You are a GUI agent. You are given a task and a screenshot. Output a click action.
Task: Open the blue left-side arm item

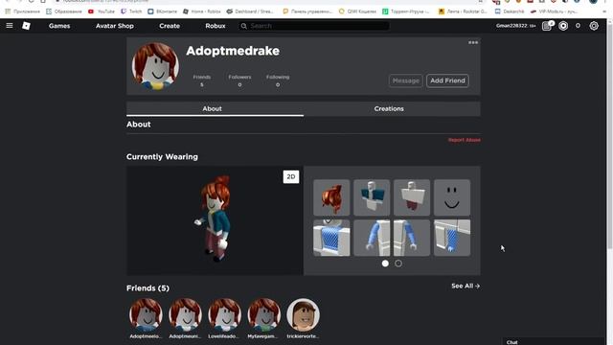click(x=372, y=238)
